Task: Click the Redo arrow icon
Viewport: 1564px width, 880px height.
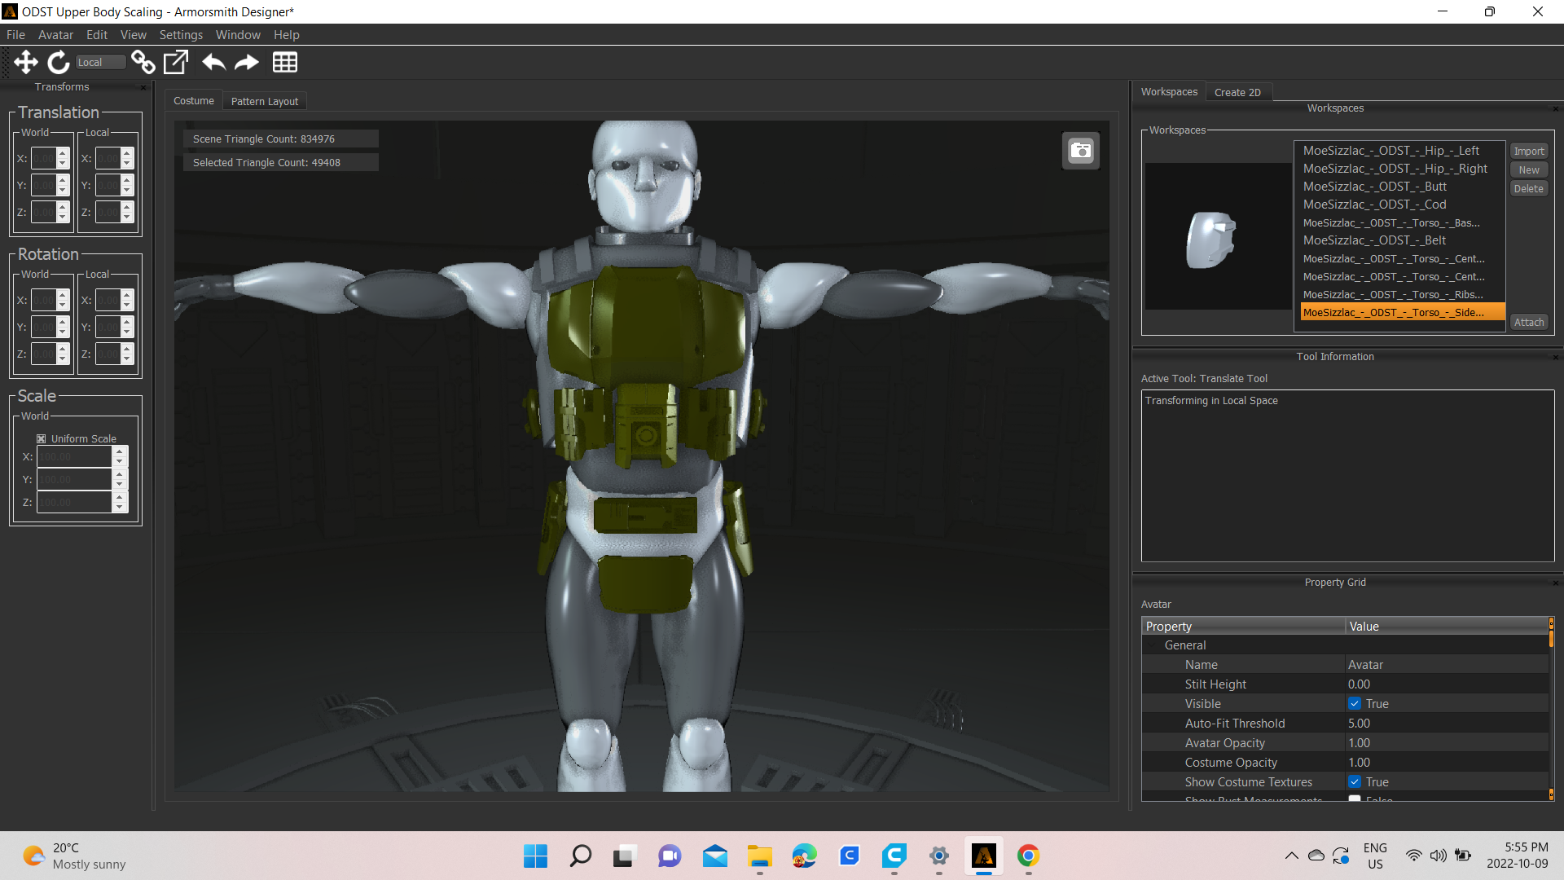Action: (x=246, y=62)
